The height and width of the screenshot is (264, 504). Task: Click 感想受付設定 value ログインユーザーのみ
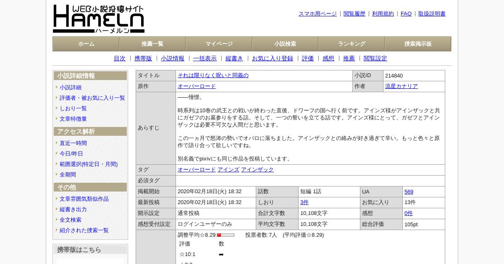pyautogui.click(x=205, y=224)
